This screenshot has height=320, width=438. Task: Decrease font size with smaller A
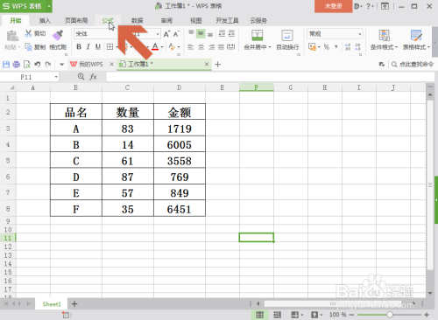[176, 34]
